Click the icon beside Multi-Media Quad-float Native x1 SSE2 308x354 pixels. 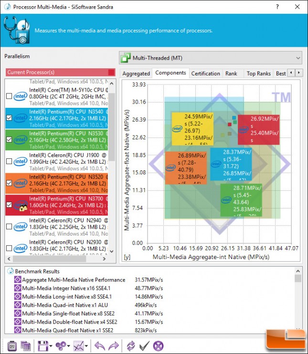pyautogui.click(x=17, y=330)
